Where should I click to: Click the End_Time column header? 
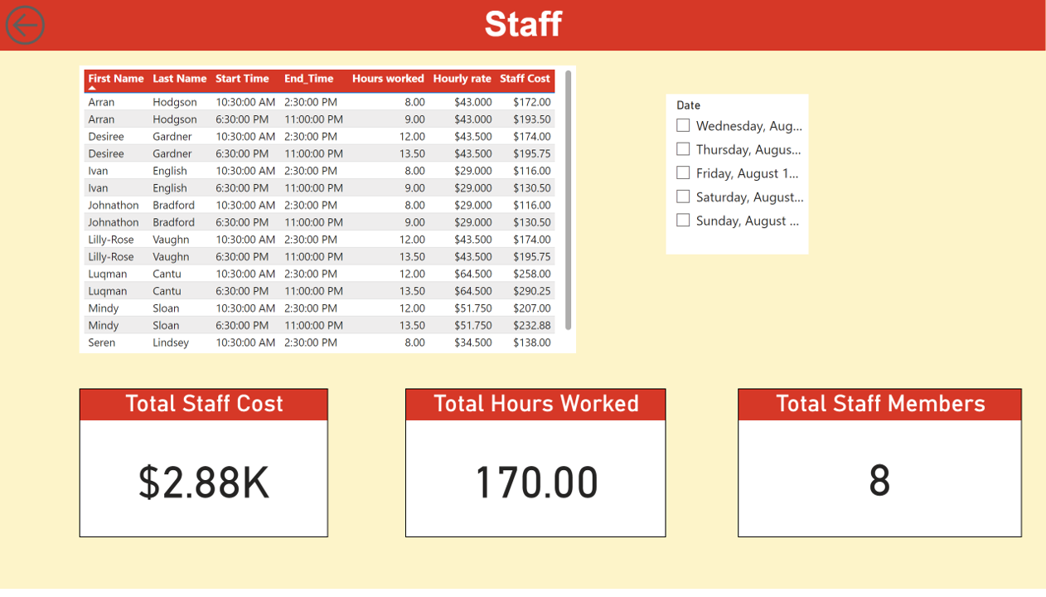(x=308, y=79)
